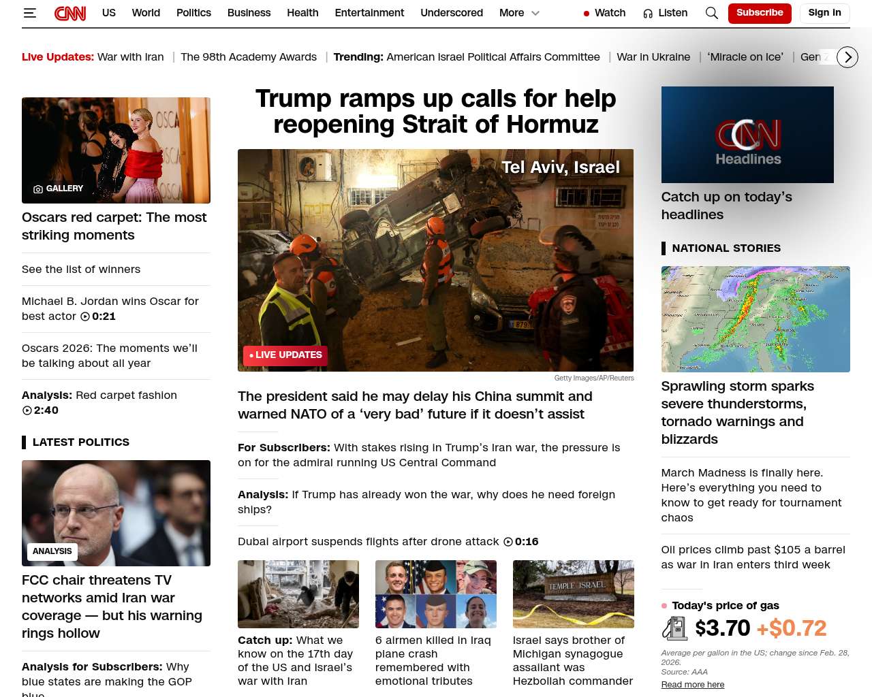This screenshot has width=872, height=697.
Task: Open the CNN Headlines thumbnail
Action: coord(747,135)
